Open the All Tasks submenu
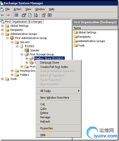This screenshot has width=119, height=141. (59, 91)
